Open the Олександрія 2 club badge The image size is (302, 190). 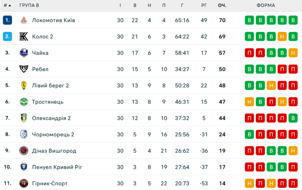coord(24,118)
